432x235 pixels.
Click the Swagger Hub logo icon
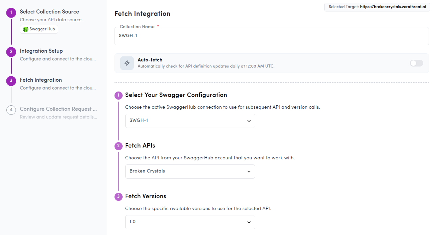[x=25, y=29]
